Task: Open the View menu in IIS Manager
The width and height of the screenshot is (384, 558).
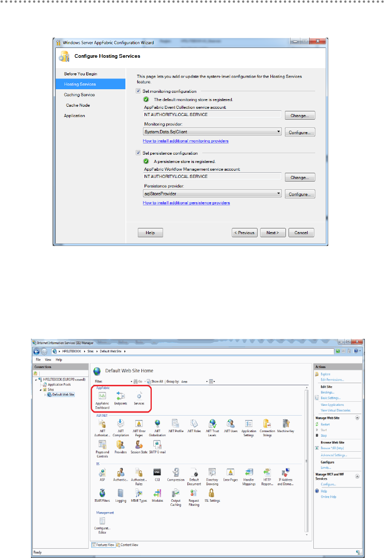Action: [48, 359]
